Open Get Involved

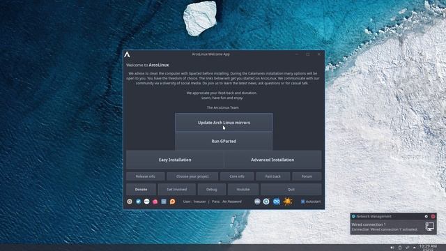[176, 189]
